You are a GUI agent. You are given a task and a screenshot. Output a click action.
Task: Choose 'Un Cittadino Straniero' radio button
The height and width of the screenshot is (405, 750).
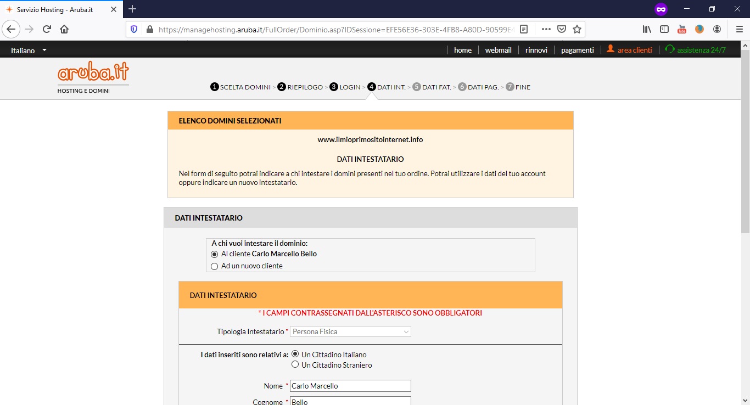pyautogui.click(x=295, y=364)
